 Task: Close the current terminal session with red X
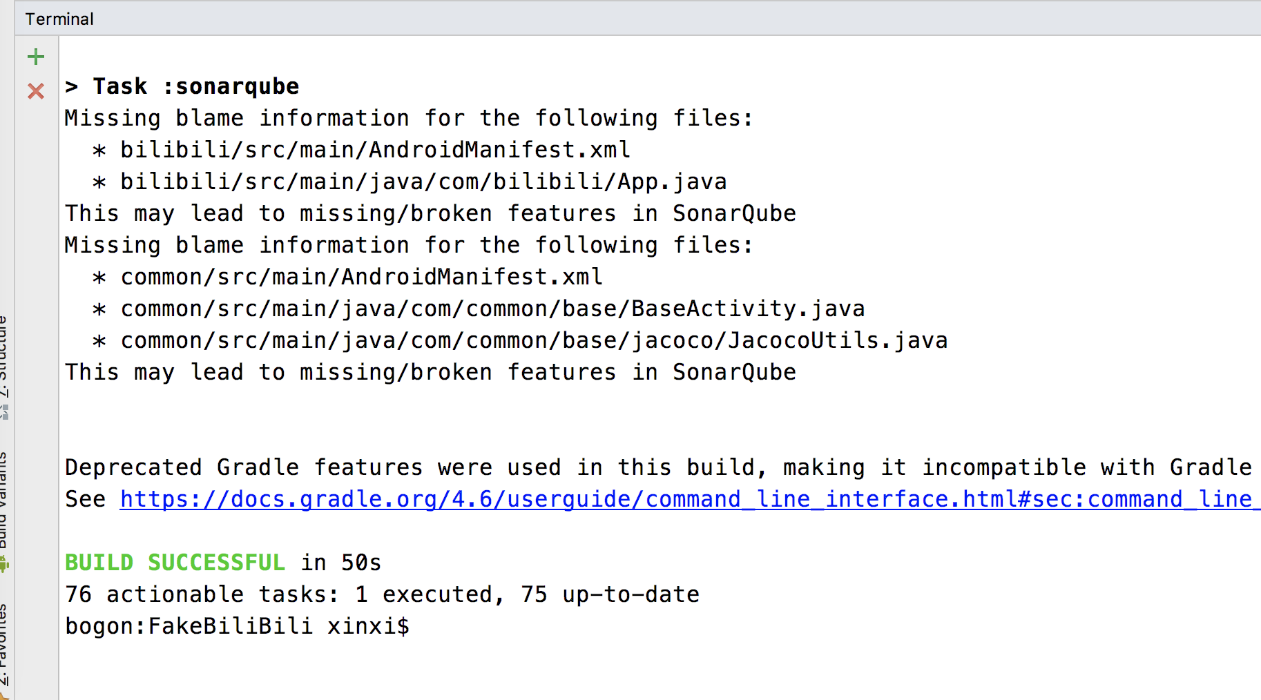36,91
